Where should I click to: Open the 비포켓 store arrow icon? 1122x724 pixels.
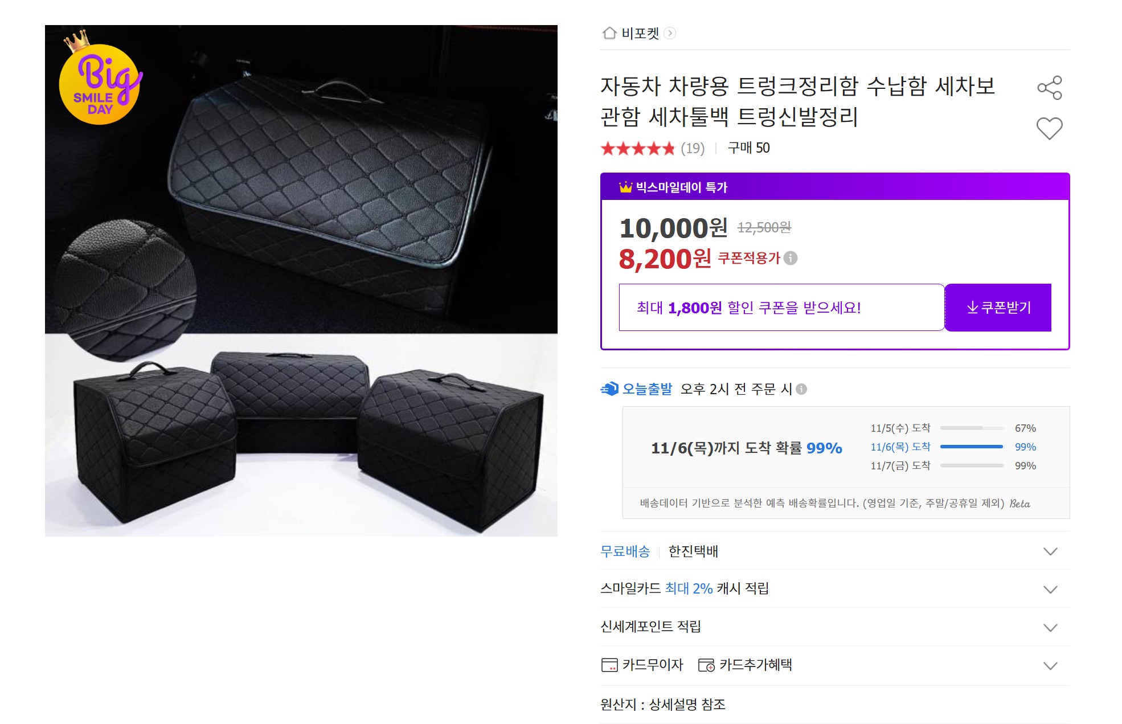pos(670,33)
